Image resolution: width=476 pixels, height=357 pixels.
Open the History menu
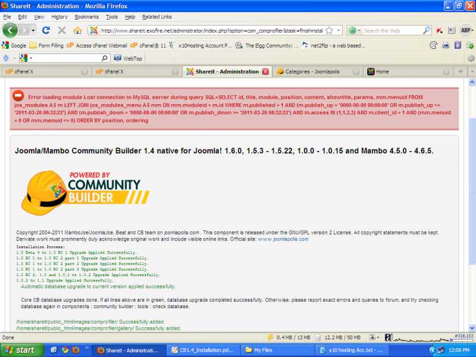click(x=59, y=17)
